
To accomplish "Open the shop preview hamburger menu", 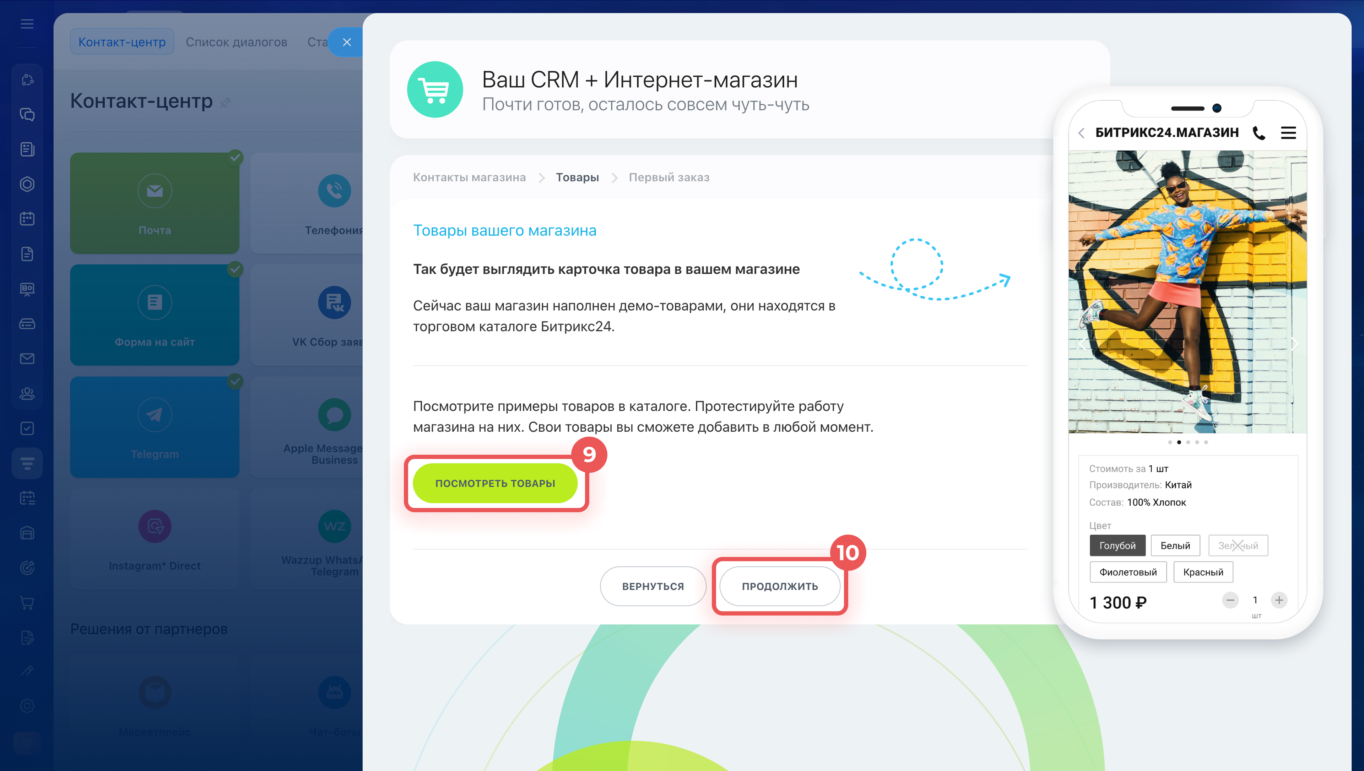I will coord(1288,133).
